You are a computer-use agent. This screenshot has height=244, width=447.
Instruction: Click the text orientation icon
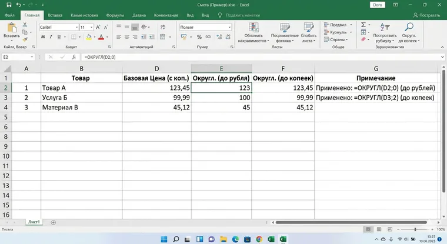pyautogui.click(x=144, y=27)
